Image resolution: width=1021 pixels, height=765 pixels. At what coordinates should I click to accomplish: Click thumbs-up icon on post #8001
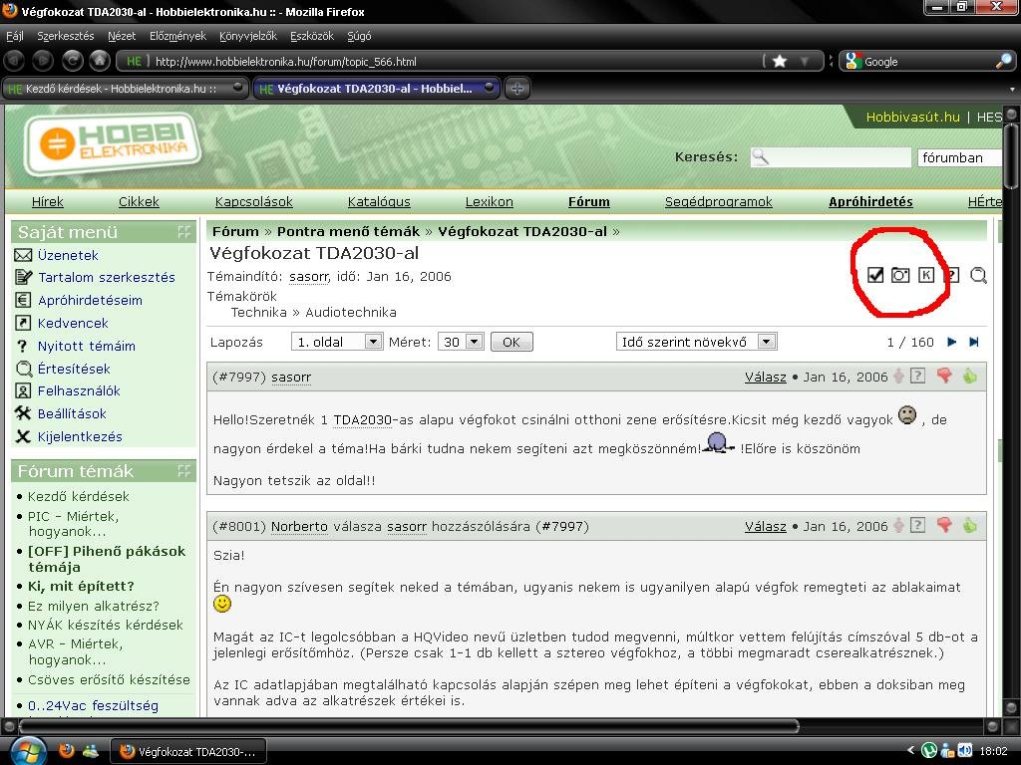point(970,526)
